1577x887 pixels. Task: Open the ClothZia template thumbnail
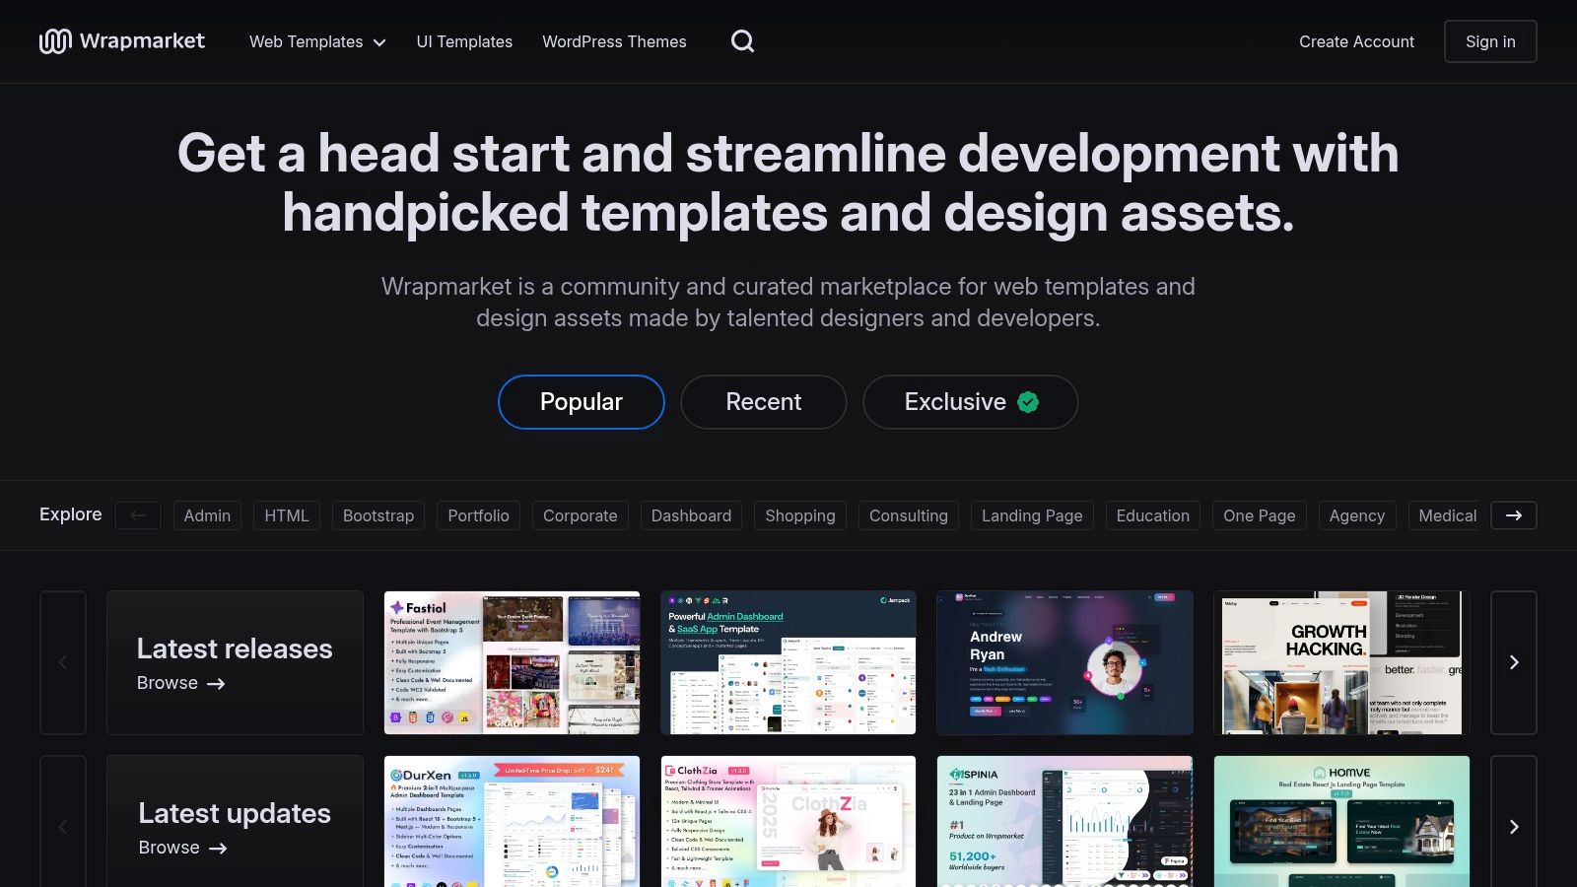pos(788,822)
